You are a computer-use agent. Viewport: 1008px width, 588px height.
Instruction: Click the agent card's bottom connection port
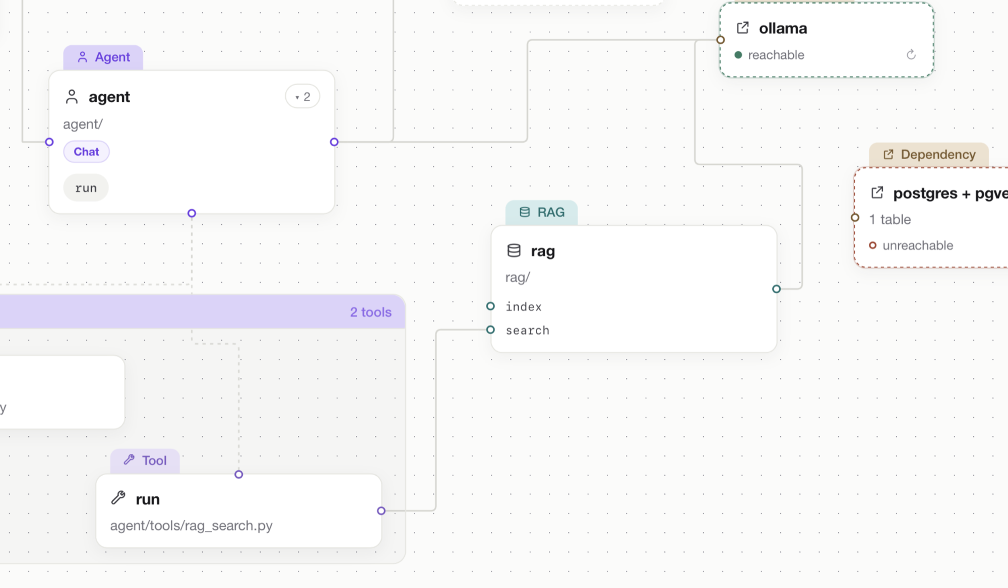click(192, 213)
